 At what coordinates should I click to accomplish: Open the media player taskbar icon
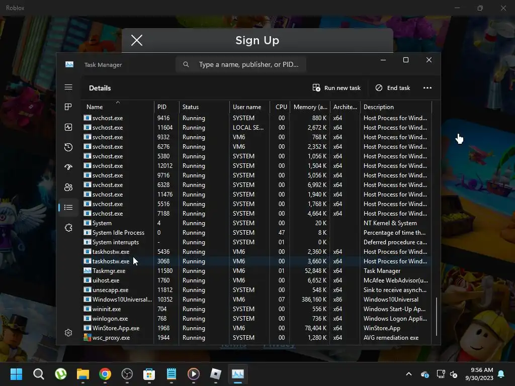pos(194,374)
